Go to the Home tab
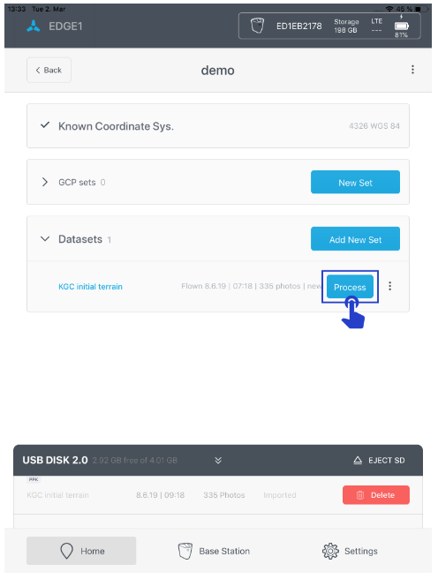This screenshot has width=438, height=579. [x=81, y=551]
